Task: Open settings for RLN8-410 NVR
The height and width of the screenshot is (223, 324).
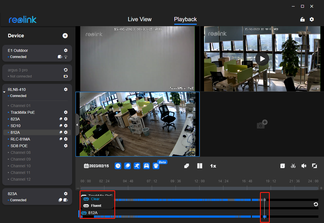Action: click(66, 89)
